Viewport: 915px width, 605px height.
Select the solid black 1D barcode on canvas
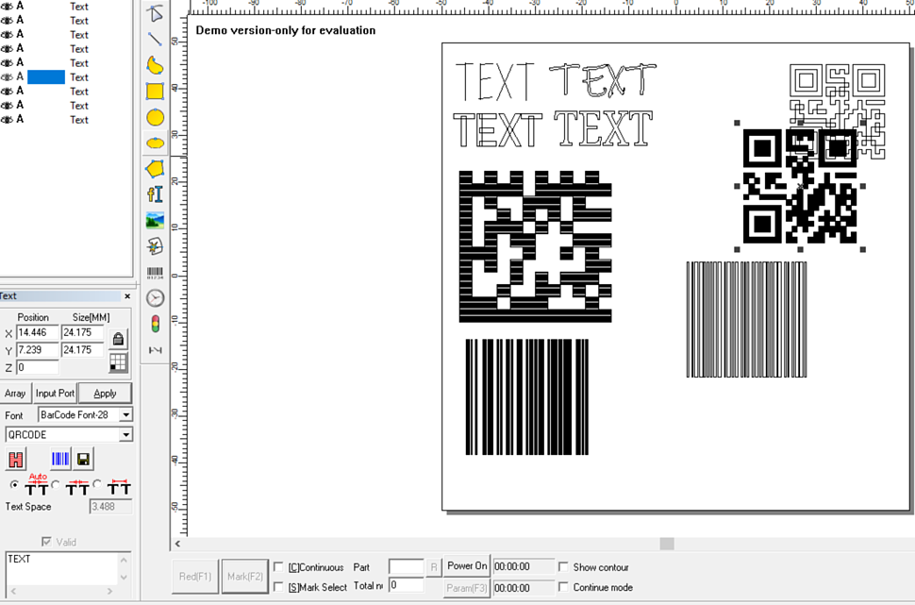click(527, 396)
